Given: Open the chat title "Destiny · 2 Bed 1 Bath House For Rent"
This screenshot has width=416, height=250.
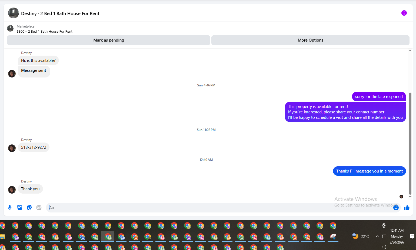Looking at the screenshot, I should (60, 13).
